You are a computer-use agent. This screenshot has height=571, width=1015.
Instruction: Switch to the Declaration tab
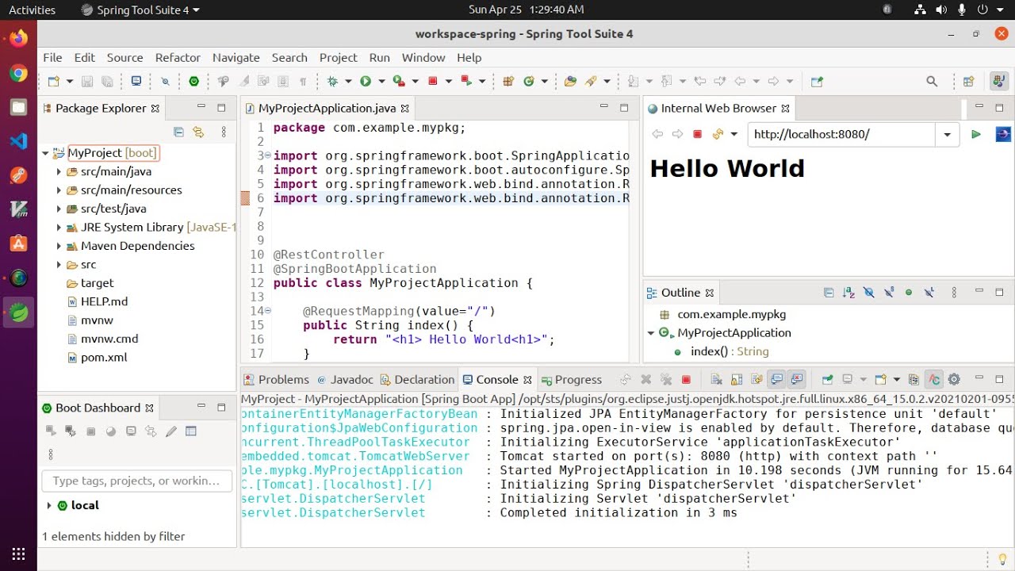pos(418,380)
